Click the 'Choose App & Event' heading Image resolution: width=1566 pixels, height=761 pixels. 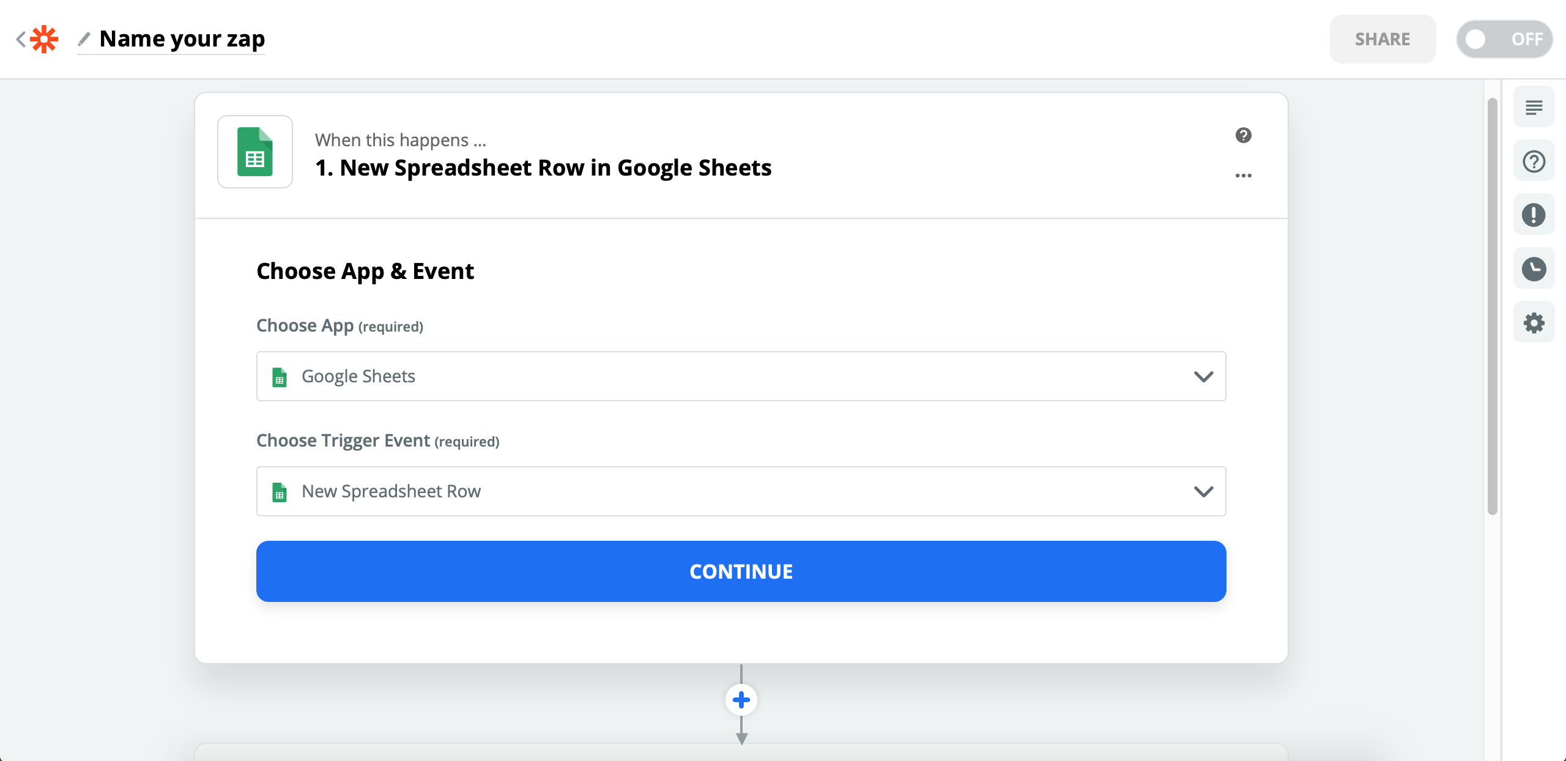tap(365, 271)
